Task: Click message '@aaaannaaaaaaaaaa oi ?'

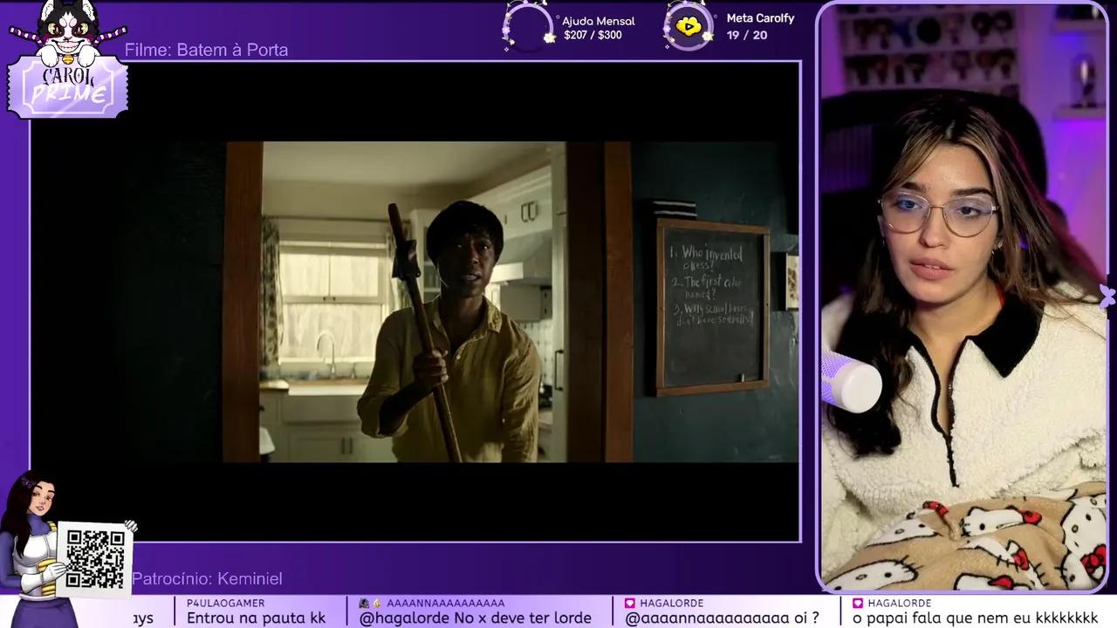Action: (722, 618)
